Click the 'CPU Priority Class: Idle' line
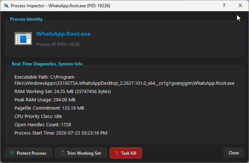This screenshot has width=249, height=163. click(x=38, y=116)
